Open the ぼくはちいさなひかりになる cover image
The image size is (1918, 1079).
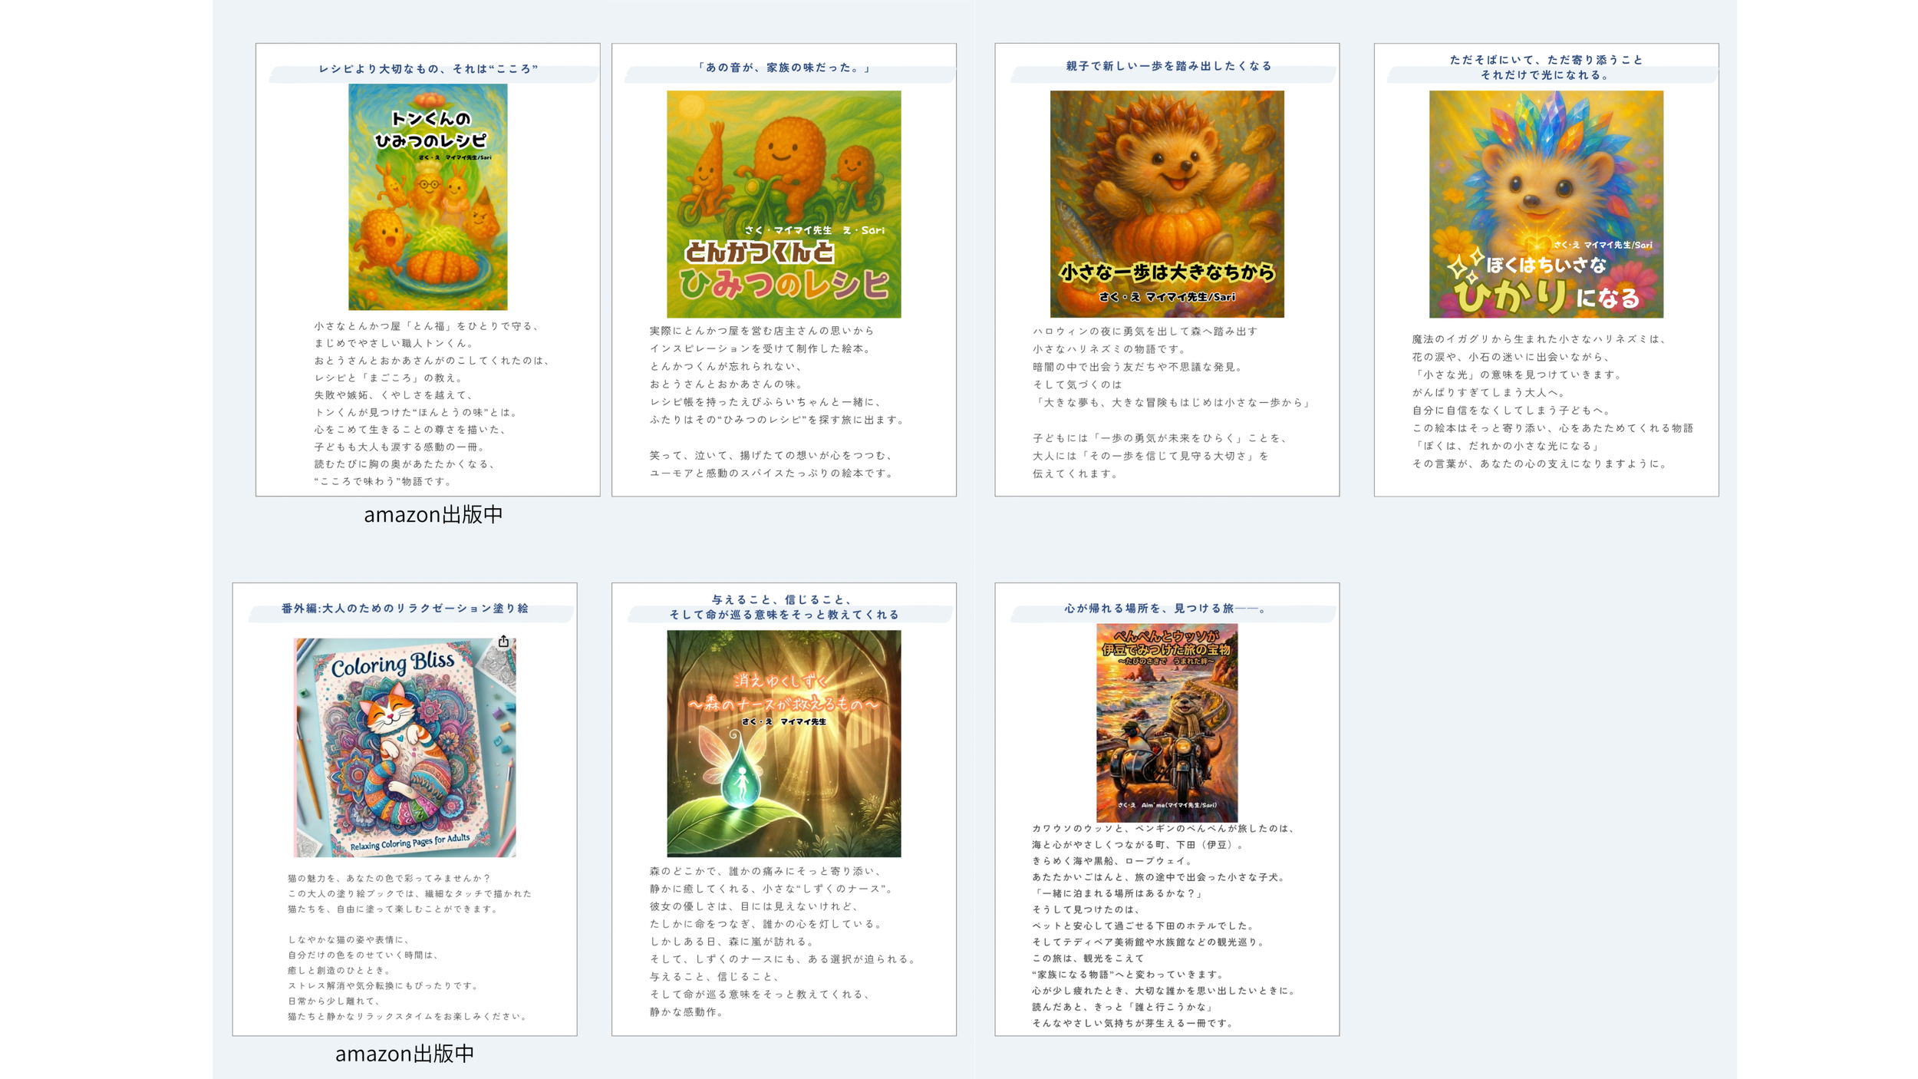(1545, 204)
